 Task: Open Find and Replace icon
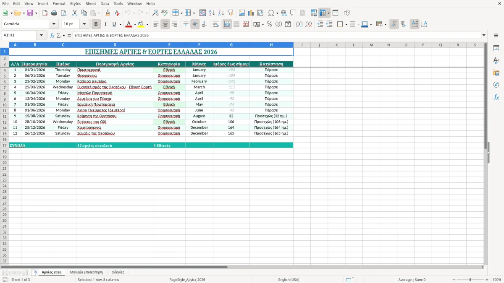[155, 13]
